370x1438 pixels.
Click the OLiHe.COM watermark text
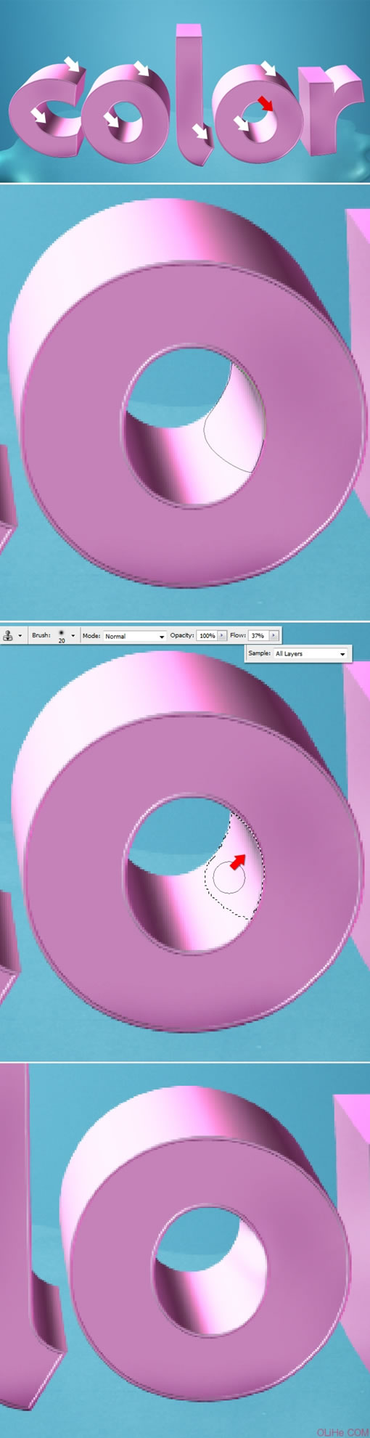[342, 1429]
